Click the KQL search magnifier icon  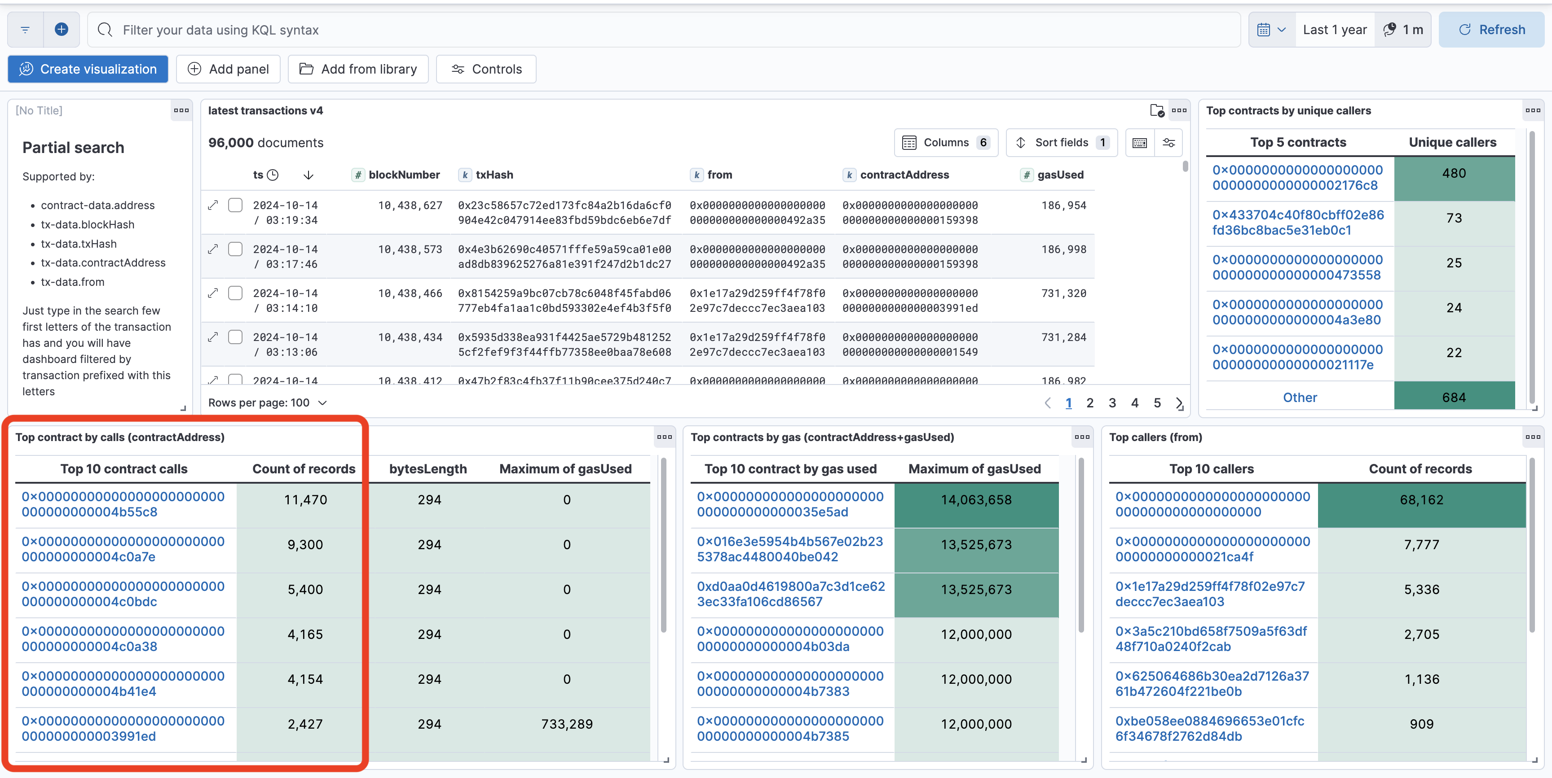105,30
